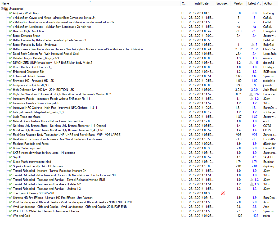The width and height of the screenshot is (279, 229).
Task: Click the warning icon on High Res Wood and Stonework row
Action: click(x=251, y=94)
